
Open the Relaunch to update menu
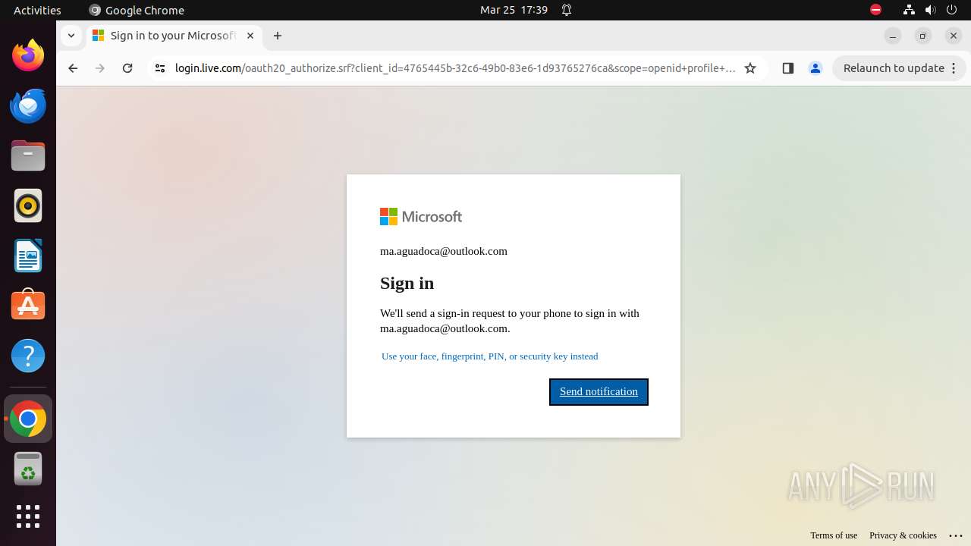900,68
